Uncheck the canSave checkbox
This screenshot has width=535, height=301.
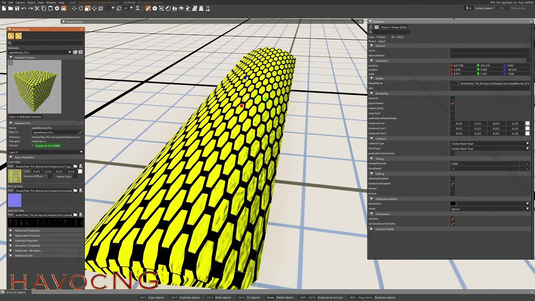[452, 219]
